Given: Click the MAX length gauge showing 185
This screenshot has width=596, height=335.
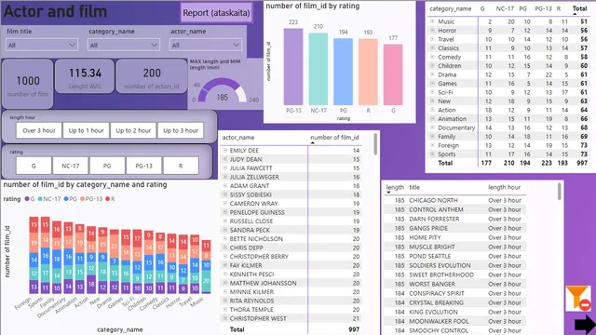Looking at the screenshot, I should 223,91.
